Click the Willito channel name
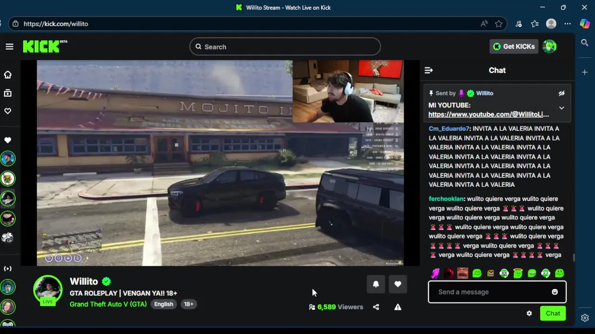 click(84, 282)
